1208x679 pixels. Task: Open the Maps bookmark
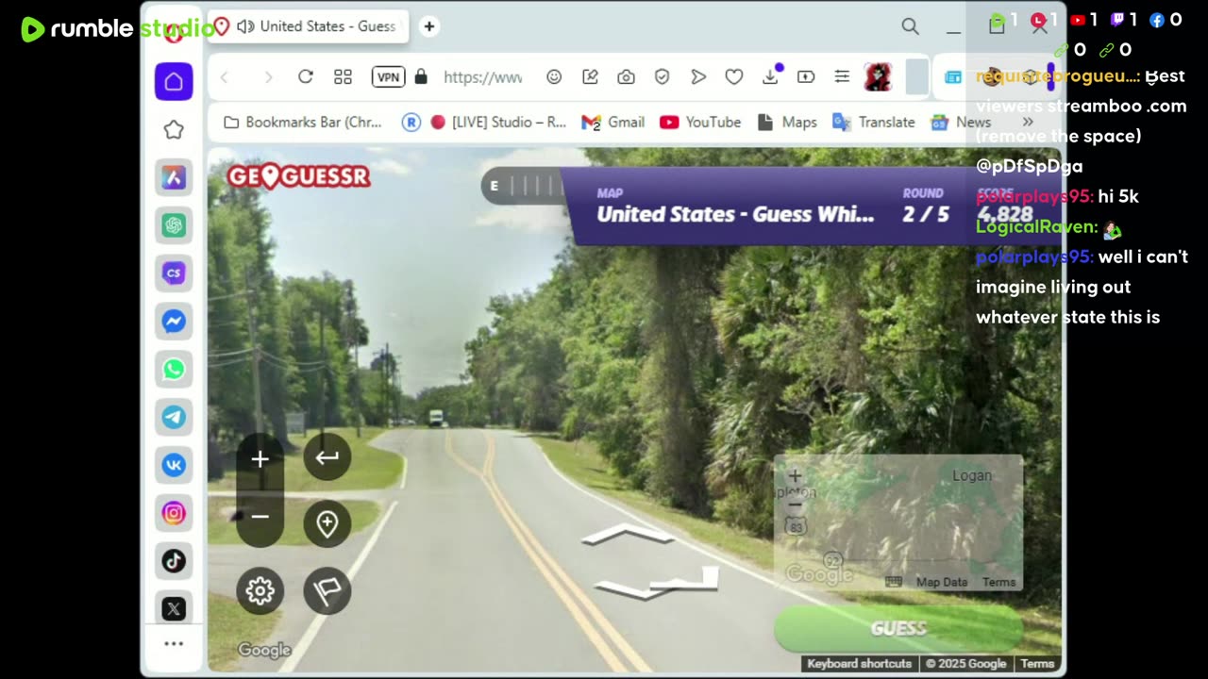(787, 122)
